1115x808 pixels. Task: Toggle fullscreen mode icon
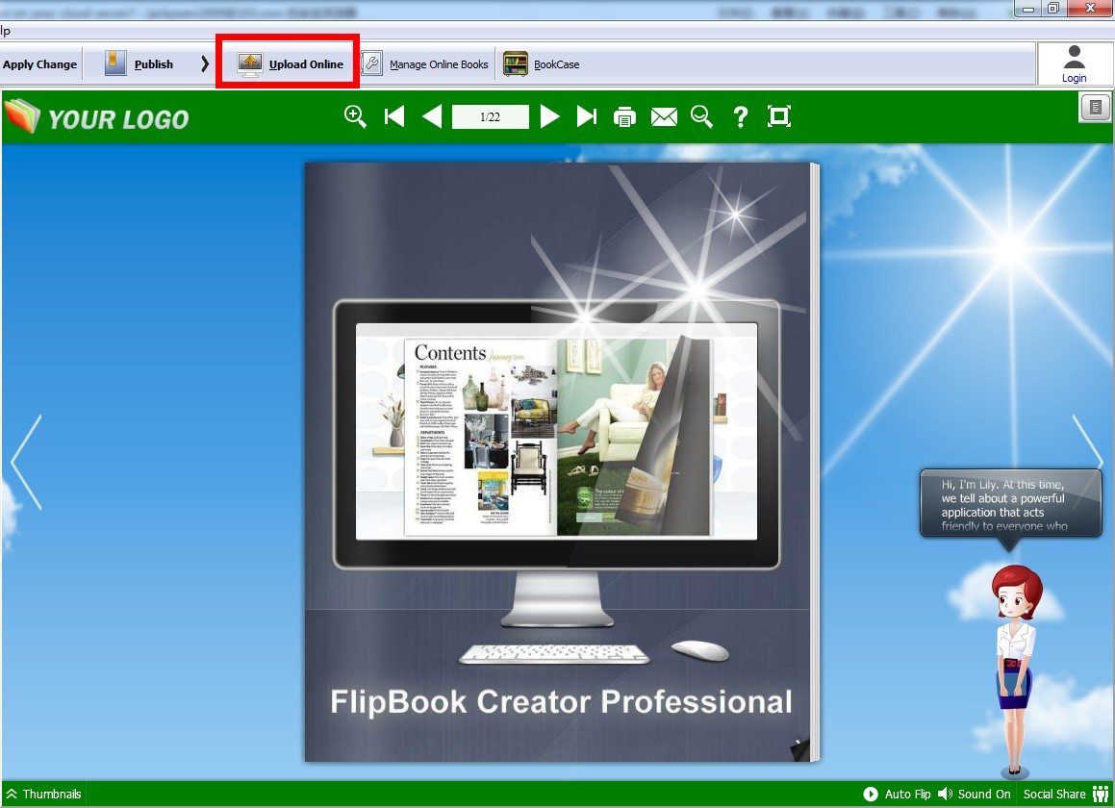pos(778,116)
